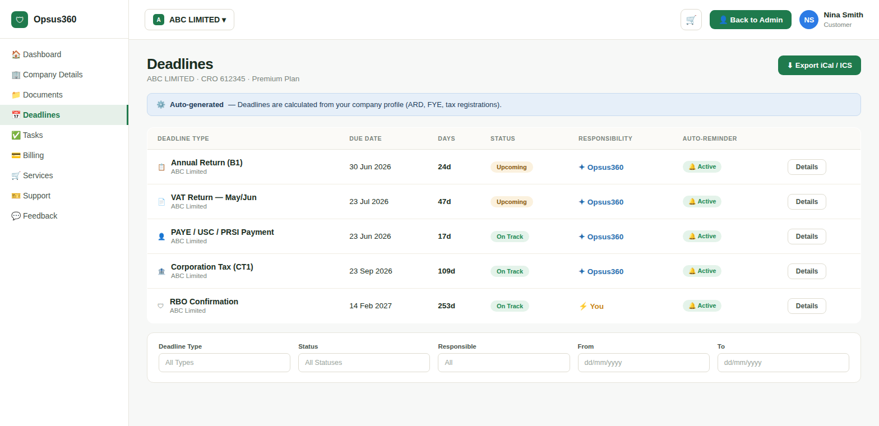The image size is (879, 426).
Task: Click the Nina Smith user name
Action: coord(843,15)
